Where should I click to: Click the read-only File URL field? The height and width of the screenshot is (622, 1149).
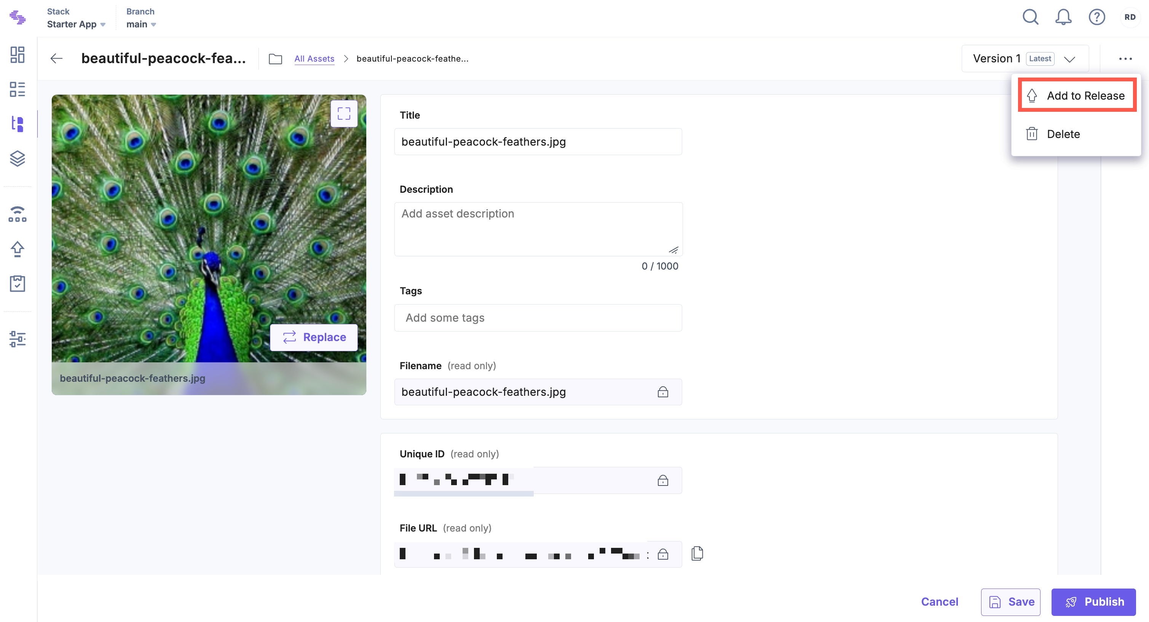coord(538,554)
